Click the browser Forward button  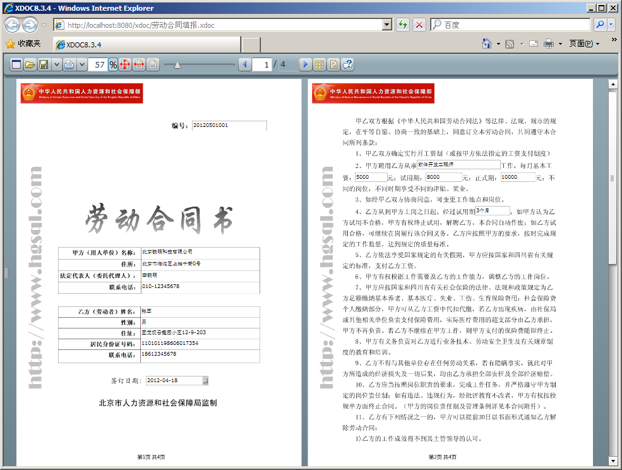click(x=30, y=25)
